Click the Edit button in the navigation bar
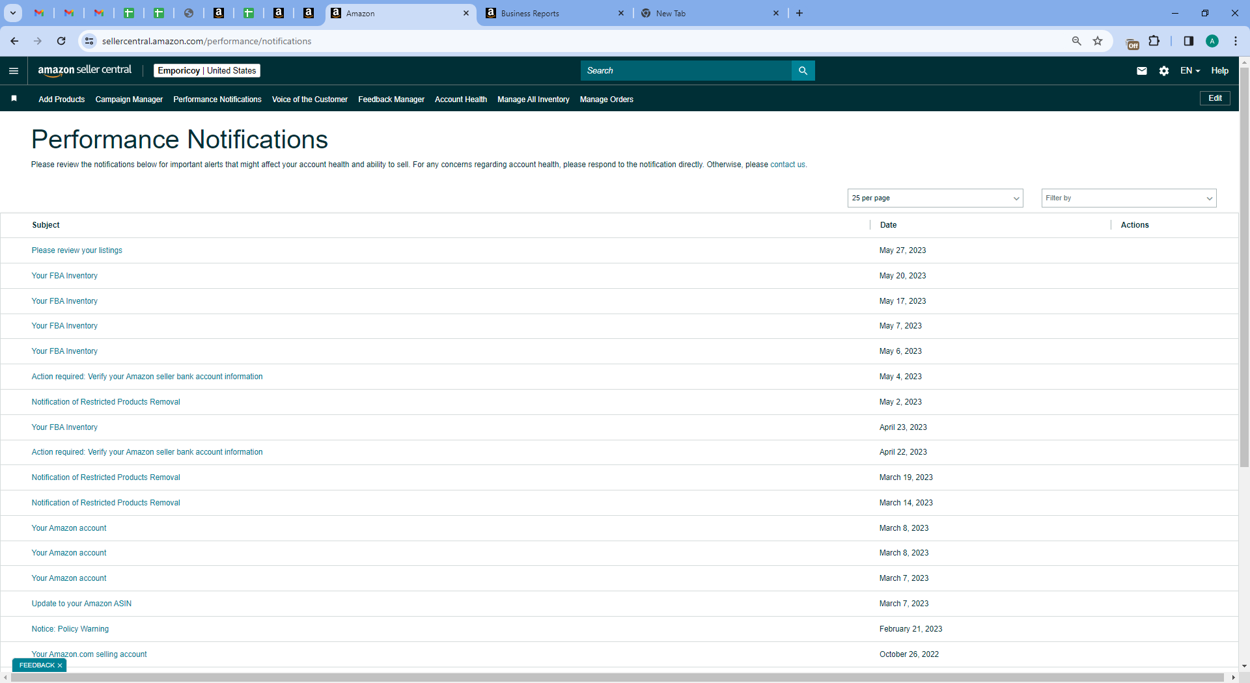 [x=1215, y=98]
